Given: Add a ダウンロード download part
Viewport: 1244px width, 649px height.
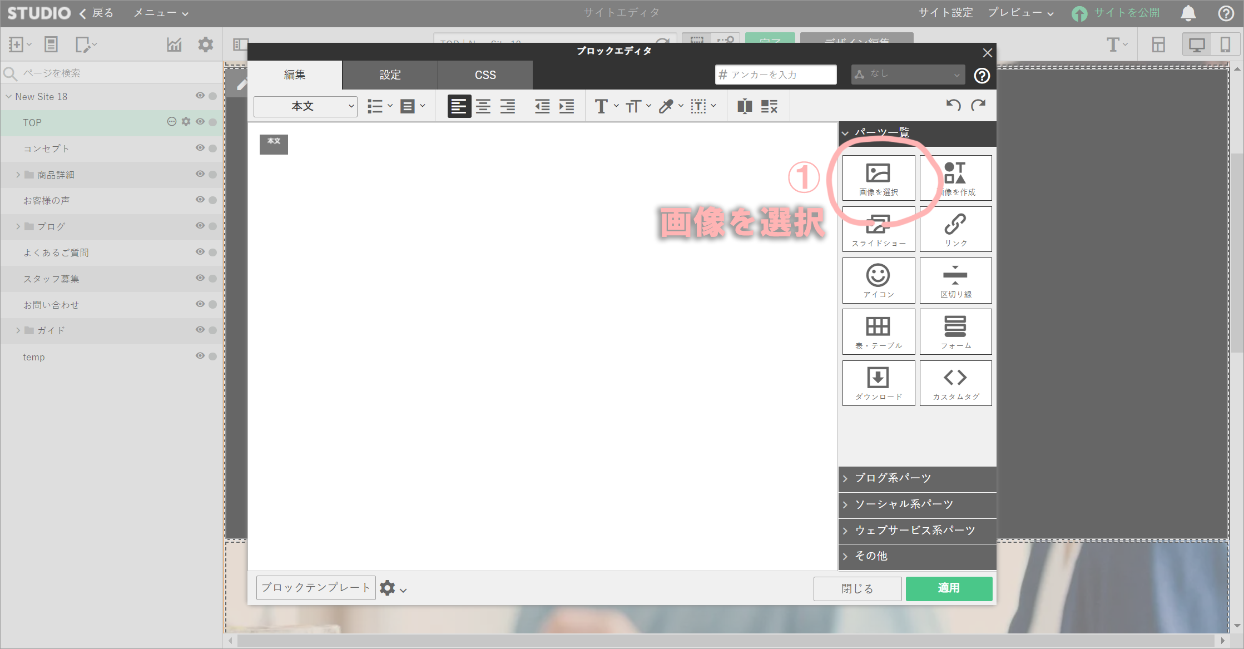Looking at the screenshot, I should [x=878, y=383].
